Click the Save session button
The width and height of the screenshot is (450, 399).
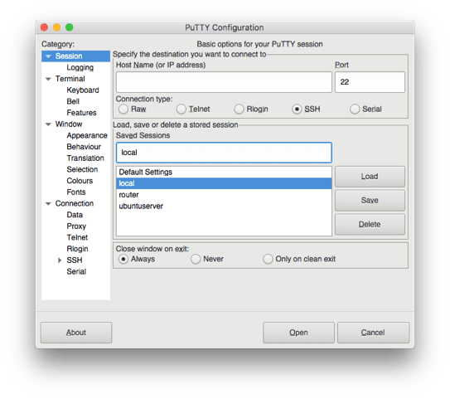coord(370,200)
